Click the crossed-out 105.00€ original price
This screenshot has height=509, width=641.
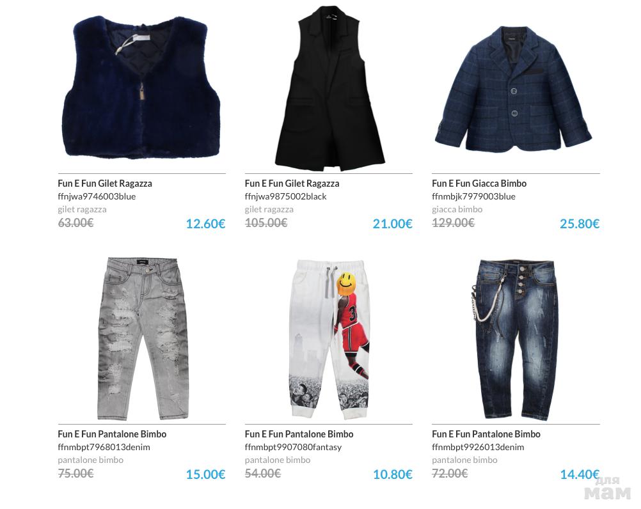tap(266, 223)
